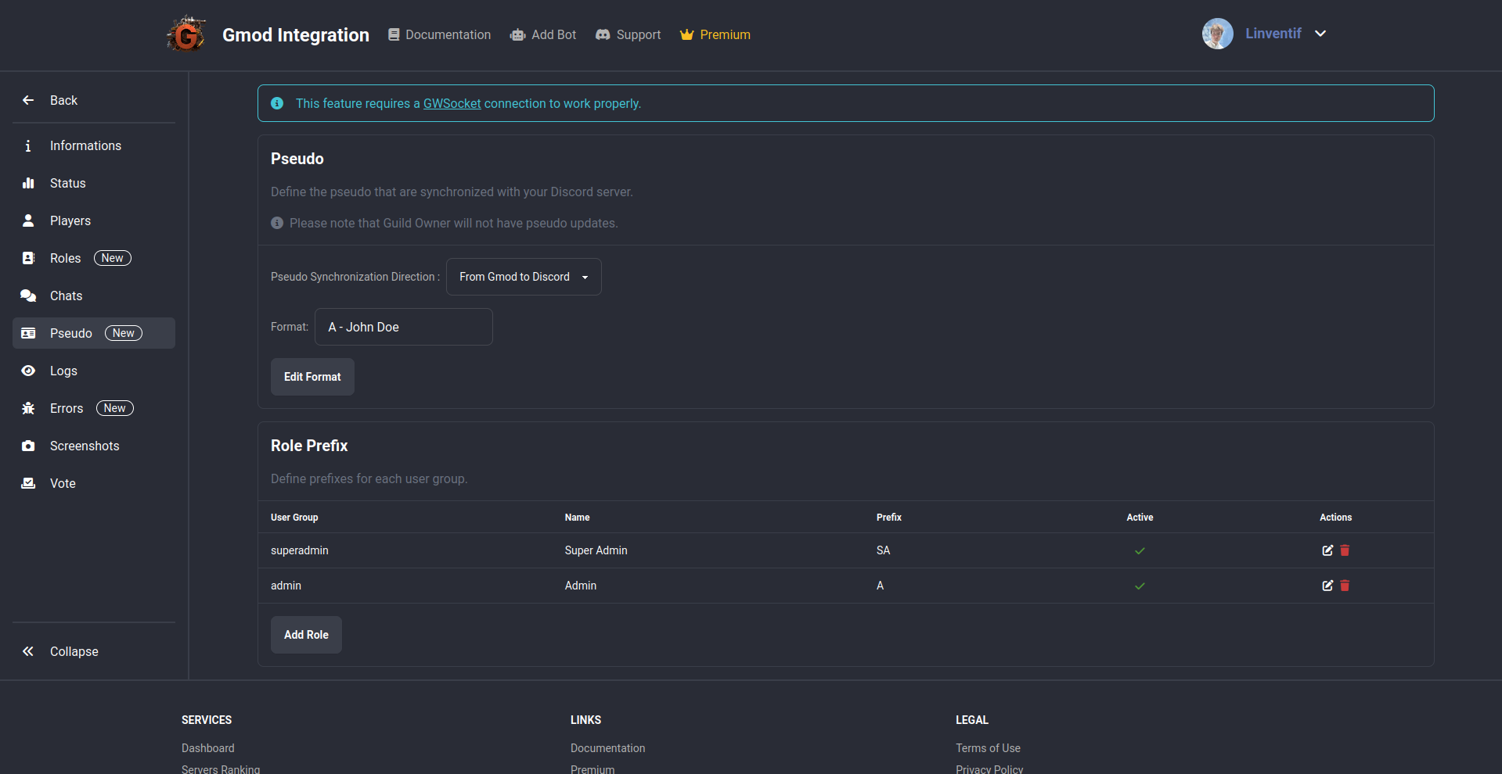Open the Pseudo Synchronization Direction dropdown
Image resolution: width=1502 pixels, height=774 pixels.
click(x=524, y=277)
